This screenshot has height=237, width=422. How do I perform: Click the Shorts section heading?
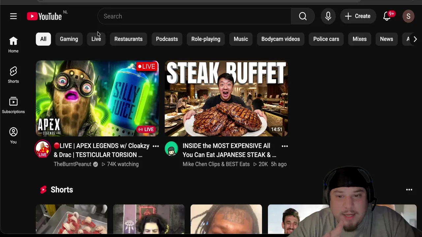pos(62,190)
